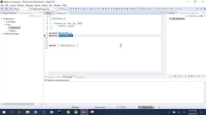
Task: Select the Console tab
Action: point(68,77)
